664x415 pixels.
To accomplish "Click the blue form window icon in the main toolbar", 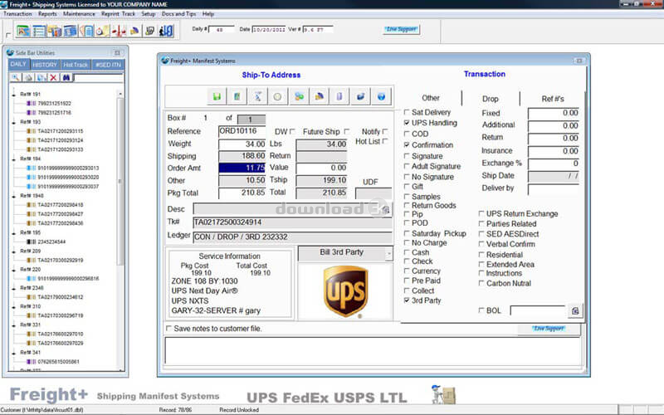I will 71,31.
